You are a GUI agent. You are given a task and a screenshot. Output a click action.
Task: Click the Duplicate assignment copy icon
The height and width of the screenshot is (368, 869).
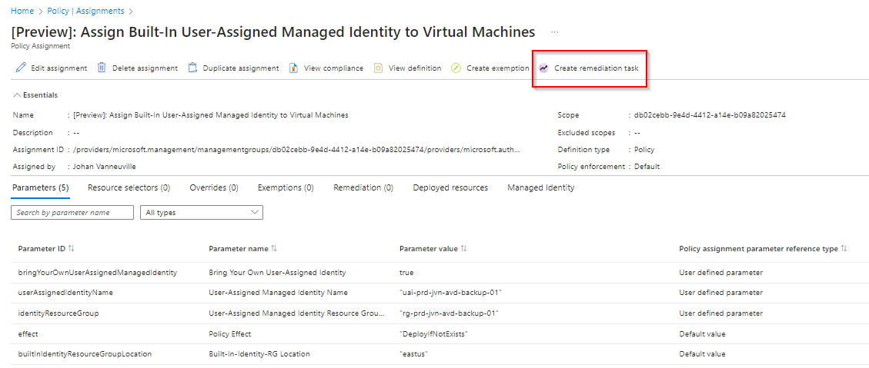click(193, 68)
